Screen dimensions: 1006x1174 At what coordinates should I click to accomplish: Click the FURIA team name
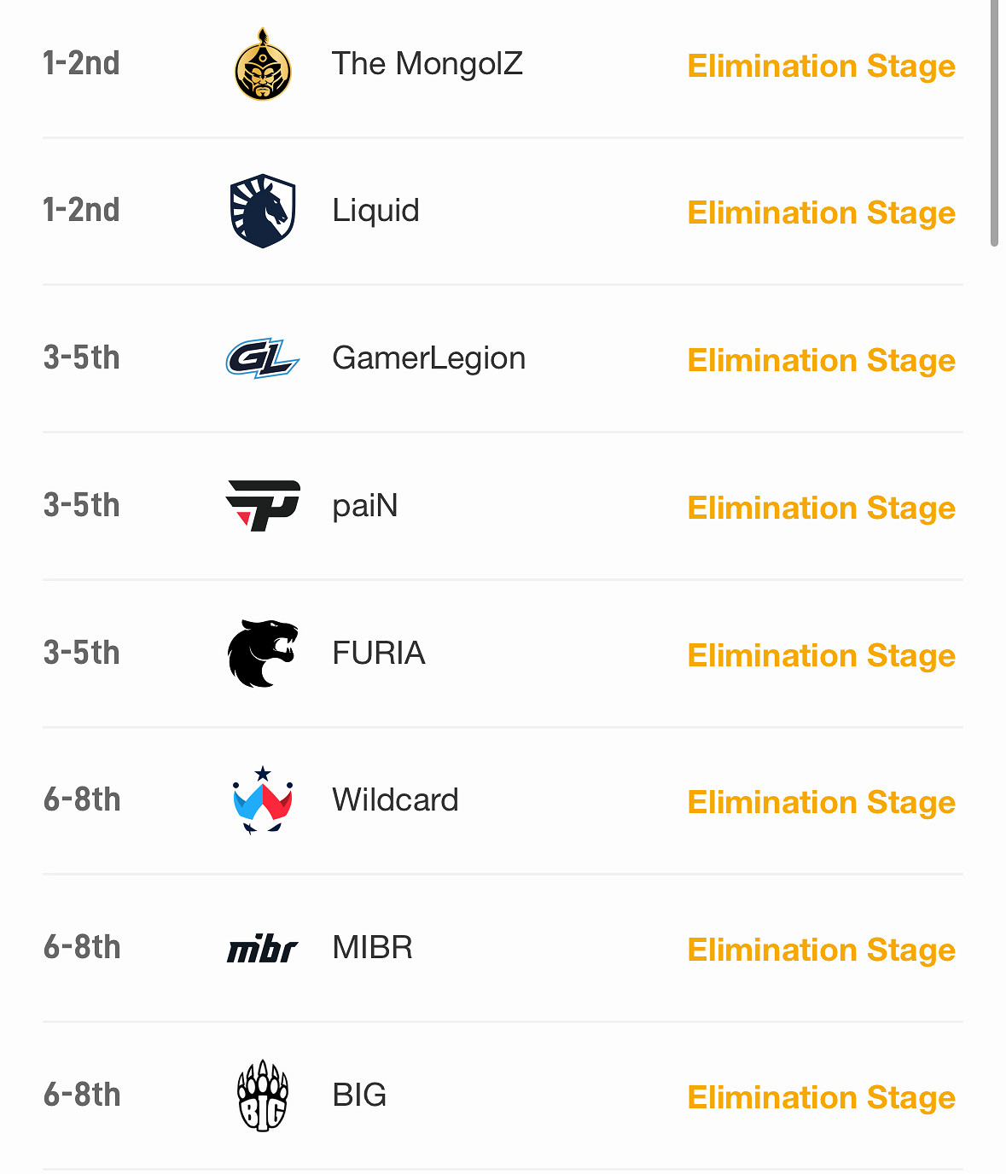click(379, 654)
